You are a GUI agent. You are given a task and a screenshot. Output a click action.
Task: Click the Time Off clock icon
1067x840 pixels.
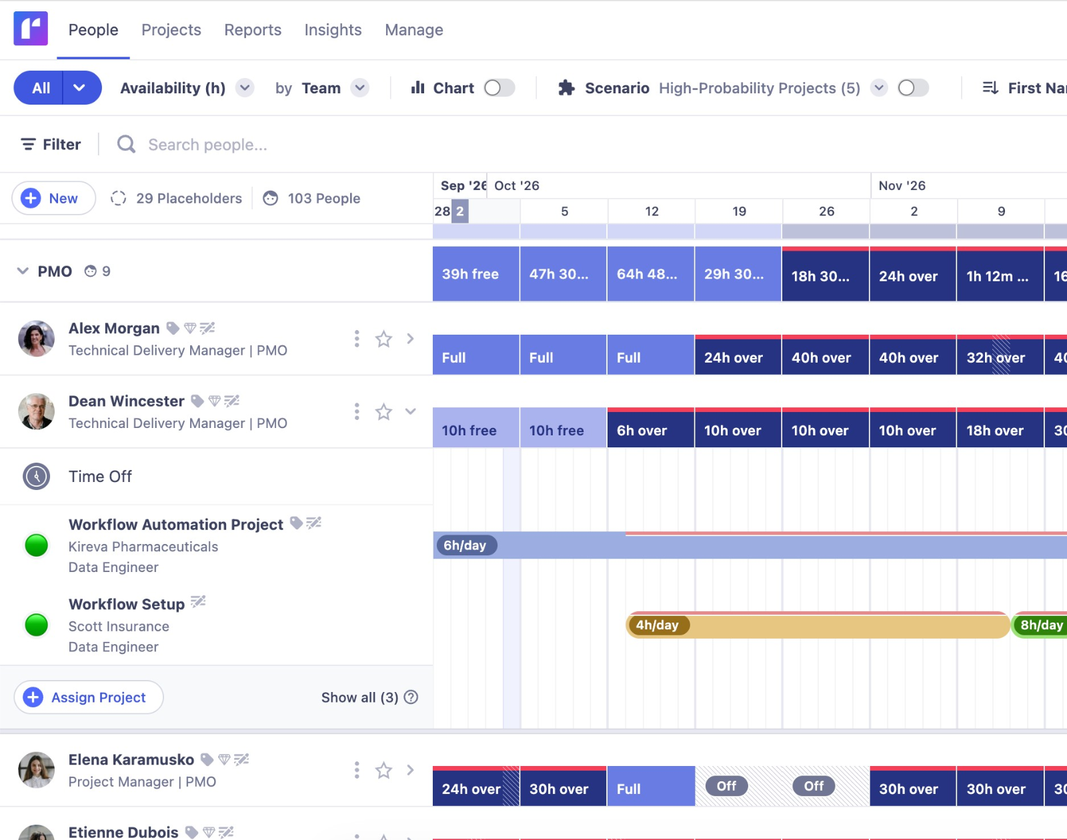tap(37, 477)
